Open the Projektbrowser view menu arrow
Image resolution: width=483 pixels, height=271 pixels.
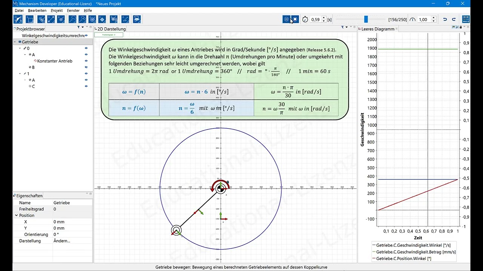(82, 27)
